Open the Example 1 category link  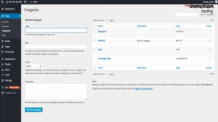102,32
